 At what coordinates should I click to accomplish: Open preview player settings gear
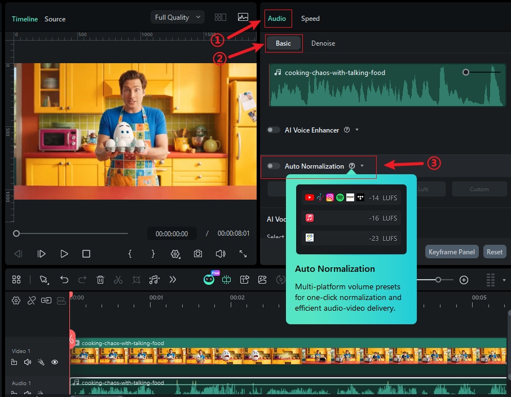click(175, 254)
